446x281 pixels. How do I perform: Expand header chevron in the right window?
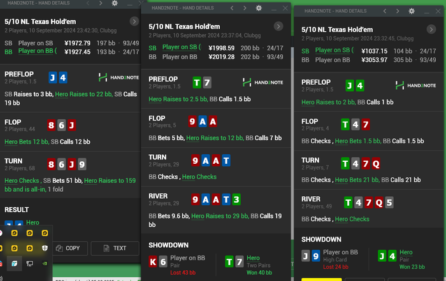point(431,29)
